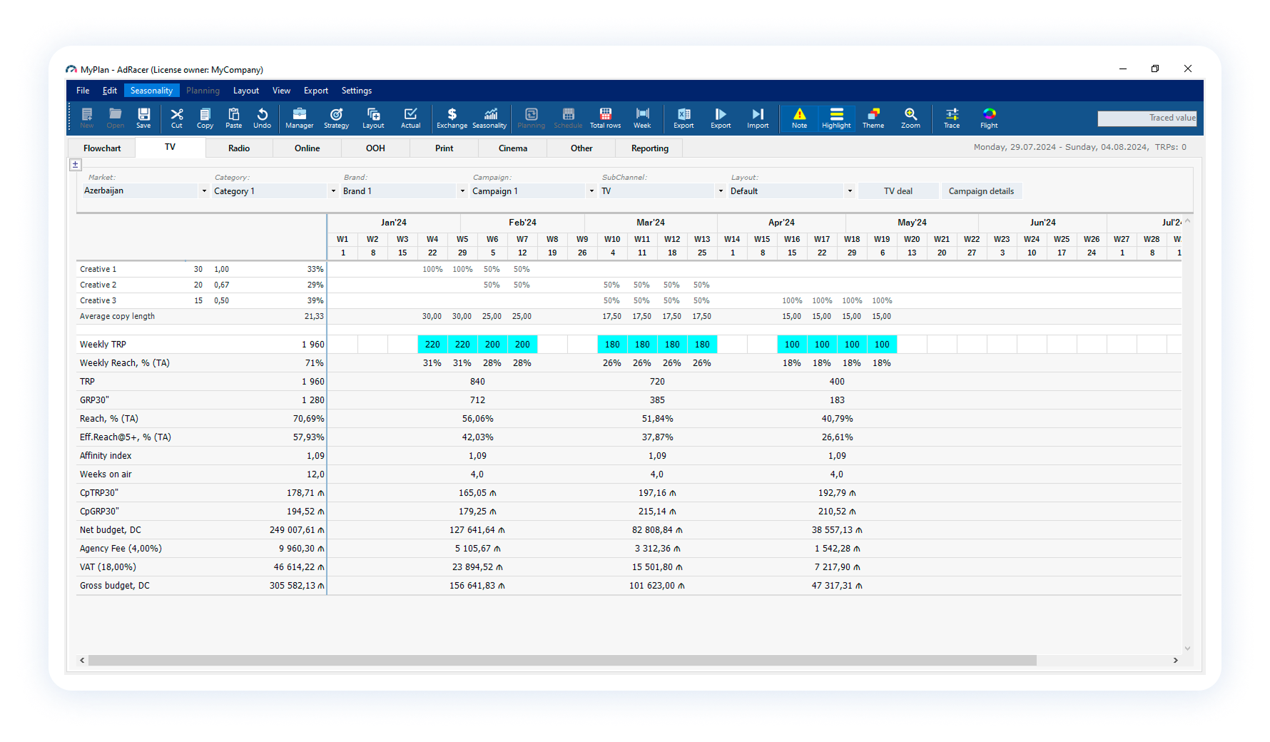Open the Theme color icon
The height and width of the screenshot is (742, 1270).
click(x=873, y=118)
